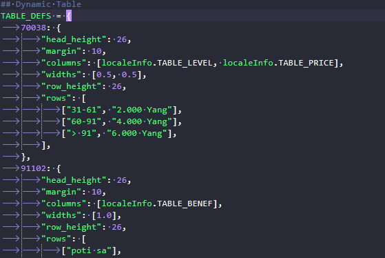Click the closing brace of 70038 block

[x=23, y=157]
